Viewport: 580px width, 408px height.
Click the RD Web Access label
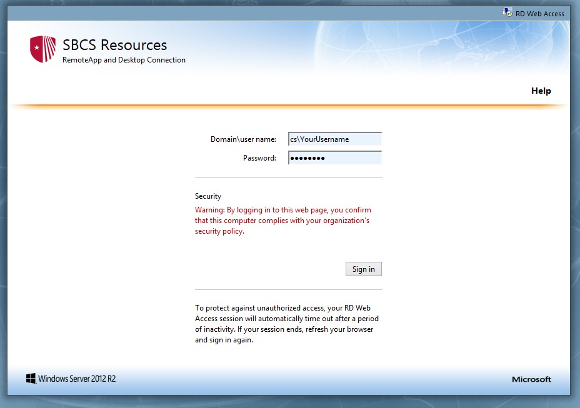(539, 14)
